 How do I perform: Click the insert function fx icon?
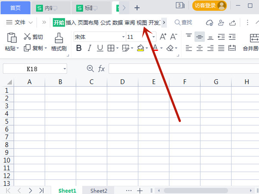coord(101,69)
